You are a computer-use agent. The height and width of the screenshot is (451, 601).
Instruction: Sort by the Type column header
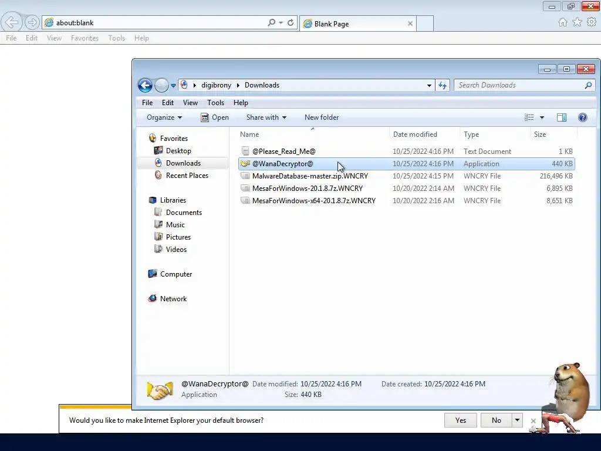[x=495, y=134]
